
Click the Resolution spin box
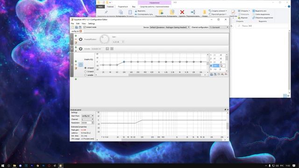click(x=87, y=123)
